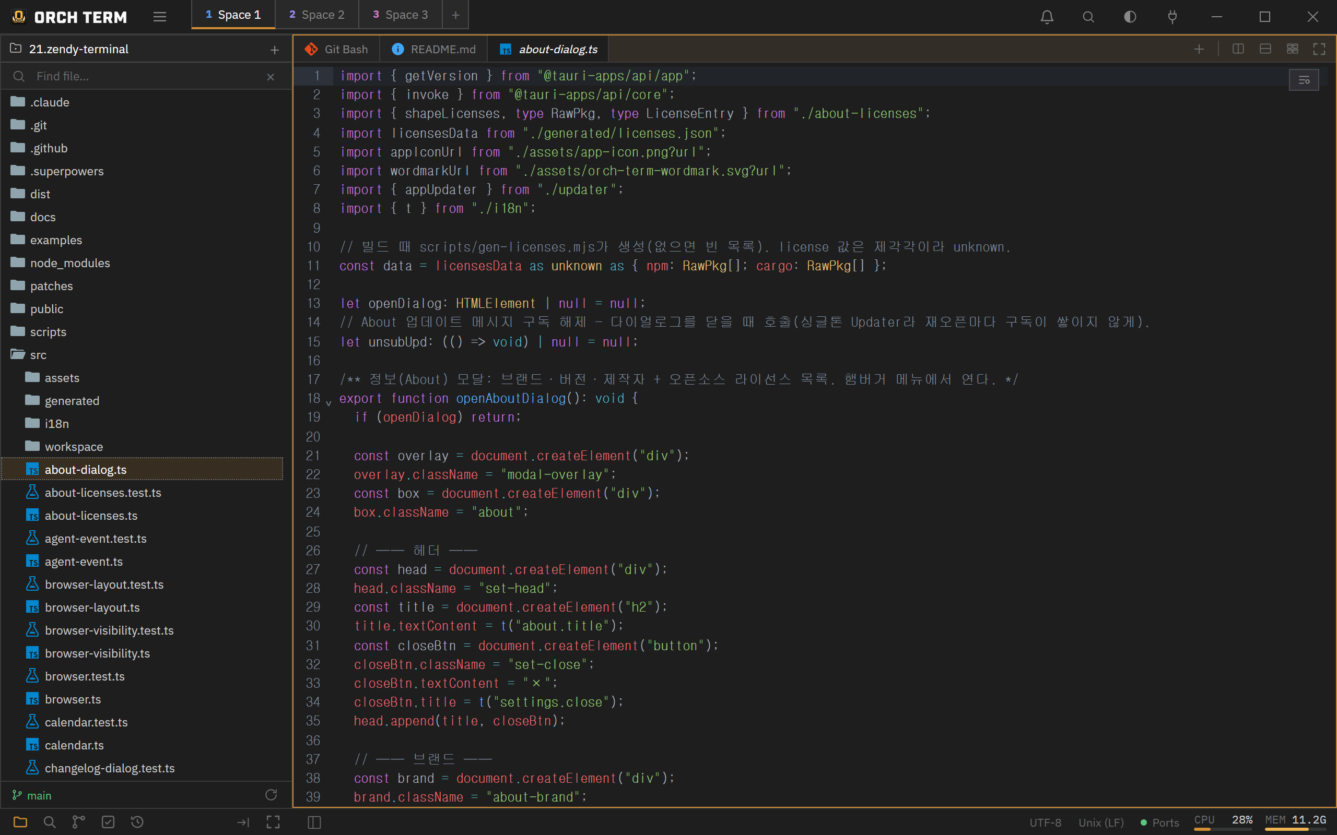Split the pane horizontally
Image resolution: width=1337 pixels, height=835 pixels.
point(1265,49)
